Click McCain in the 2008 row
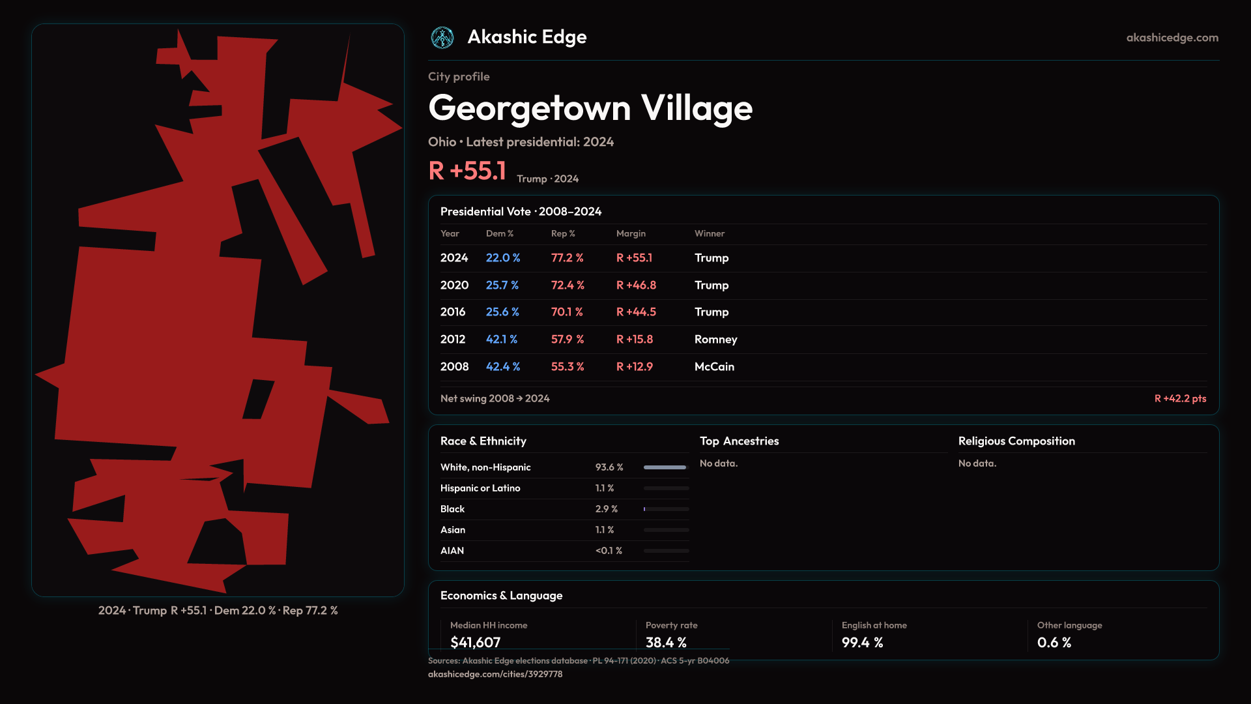This screenshot has width=1251, height=704. (x=714, y=367)
